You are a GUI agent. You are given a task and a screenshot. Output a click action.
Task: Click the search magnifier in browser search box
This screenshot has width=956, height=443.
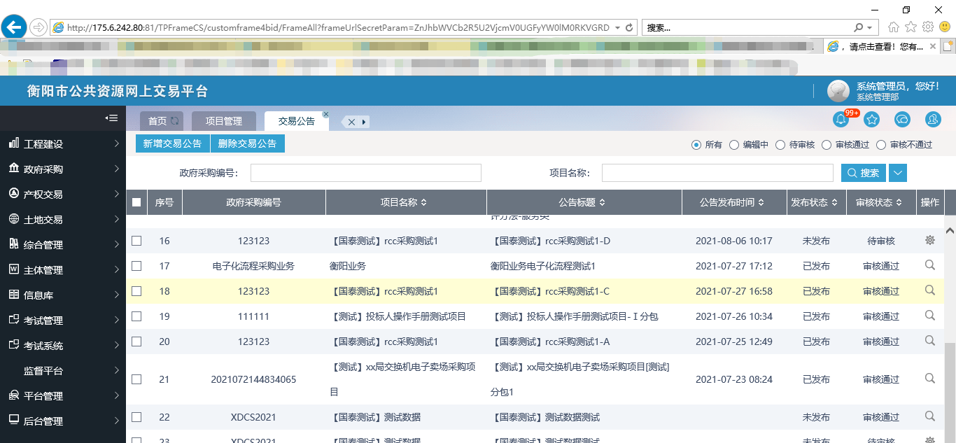coord(859,27)
